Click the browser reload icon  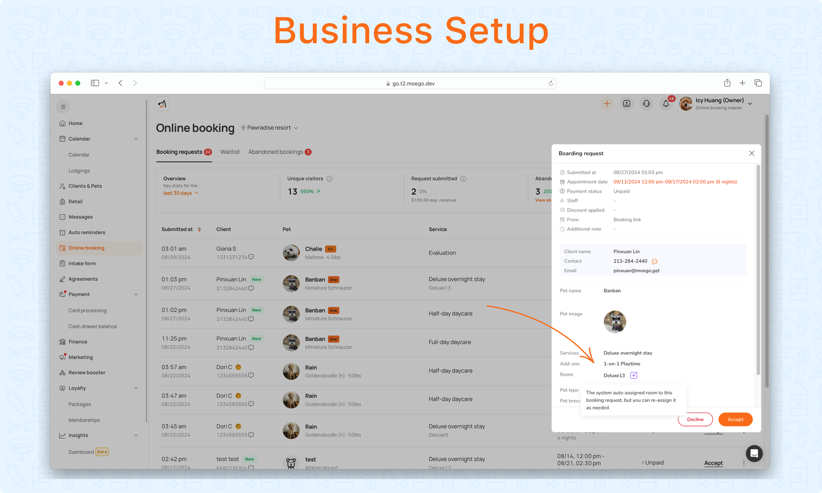551,83
